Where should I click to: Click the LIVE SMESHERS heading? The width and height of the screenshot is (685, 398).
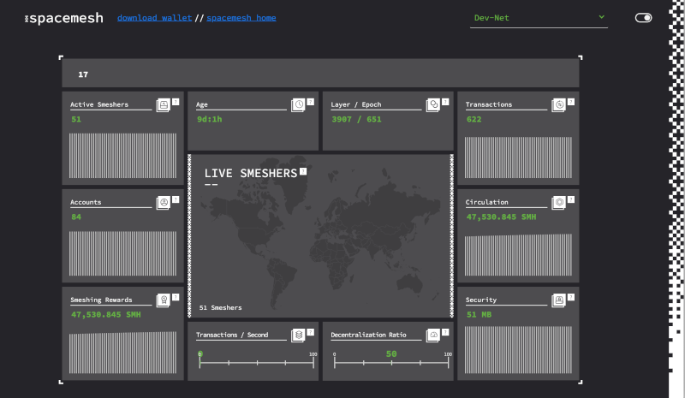coord(251,174)
